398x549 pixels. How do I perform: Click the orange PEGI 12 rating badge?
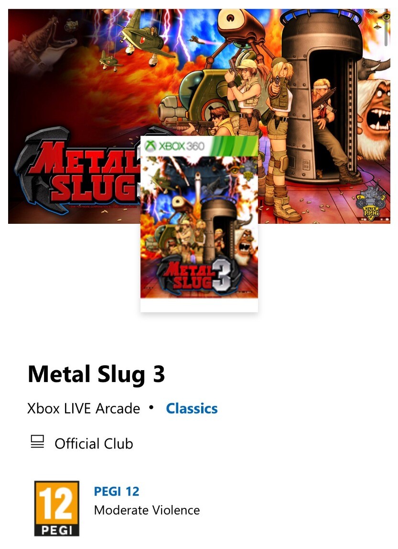(57, 508)
